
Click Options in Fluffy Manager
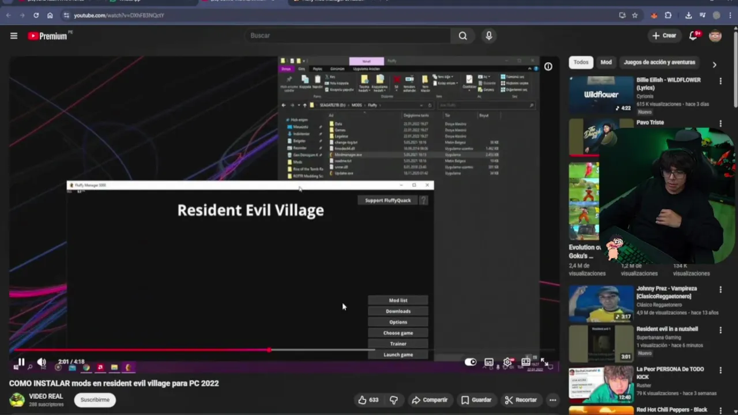[398, 322]
